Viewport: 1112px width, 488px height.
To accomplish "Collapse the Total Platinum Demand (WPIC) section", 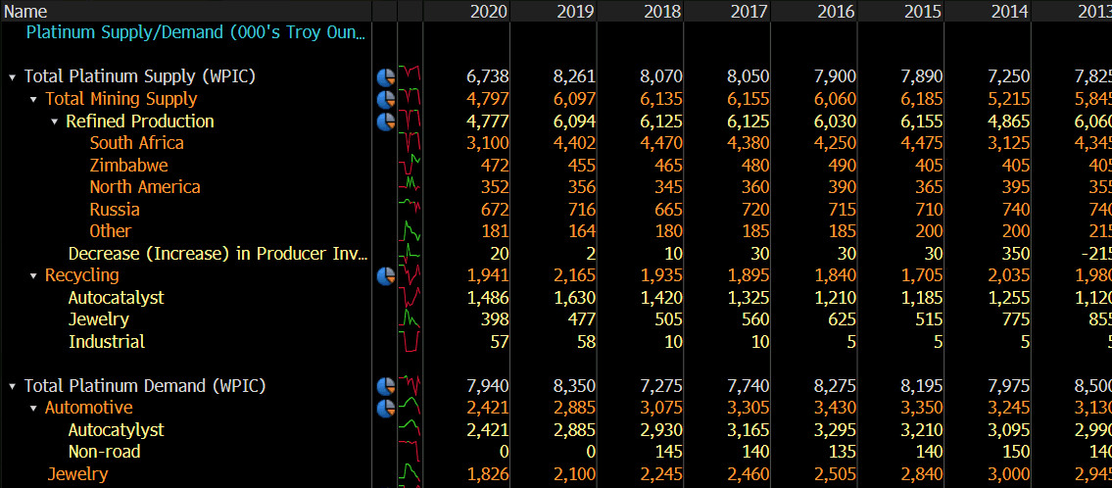I will coord(13,386).
